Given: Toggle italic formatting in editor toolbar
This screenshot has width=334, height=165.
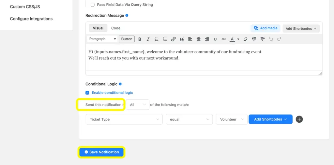Looking at the screenshot, I should coord(148,39).
